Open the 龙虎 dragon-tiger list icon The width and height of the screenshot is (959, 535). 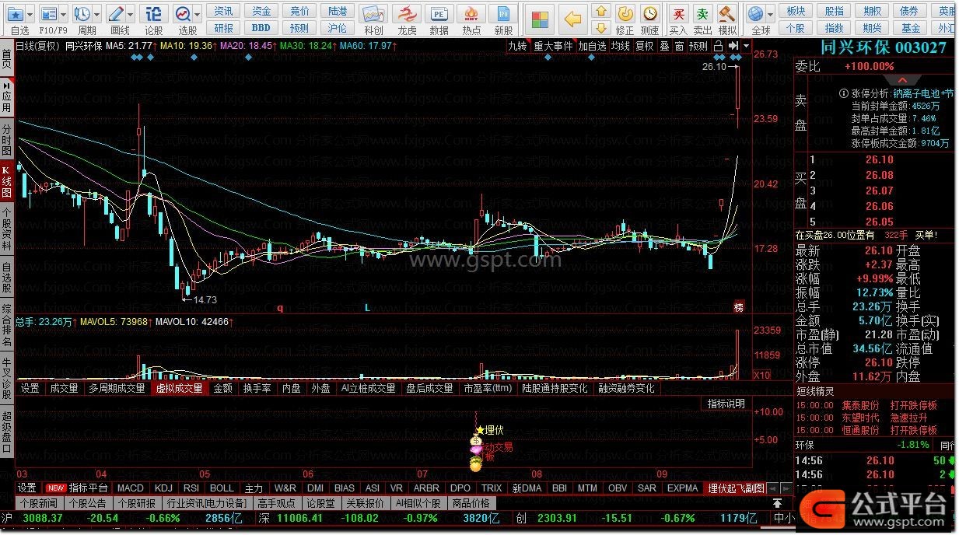point(407,14)
